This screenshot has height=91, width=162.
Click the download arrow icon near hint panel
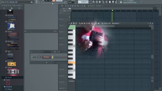121,2
